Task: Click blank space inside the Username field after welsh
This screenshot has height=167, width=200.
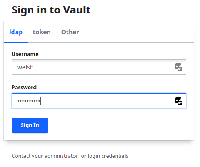Action: (101, 67)
